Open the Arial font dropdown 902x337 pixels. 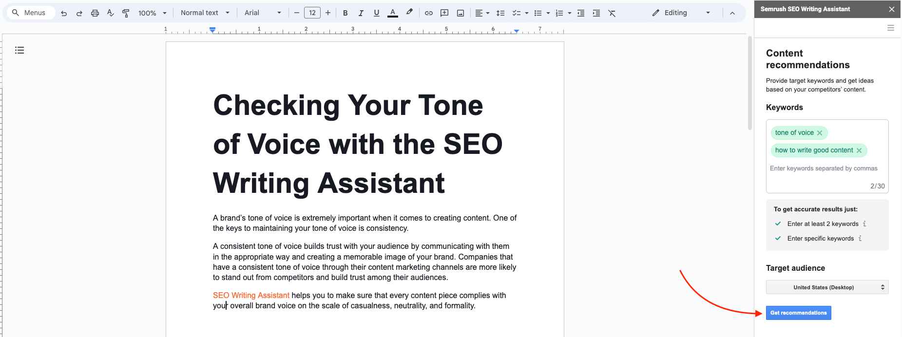[263, 13]
